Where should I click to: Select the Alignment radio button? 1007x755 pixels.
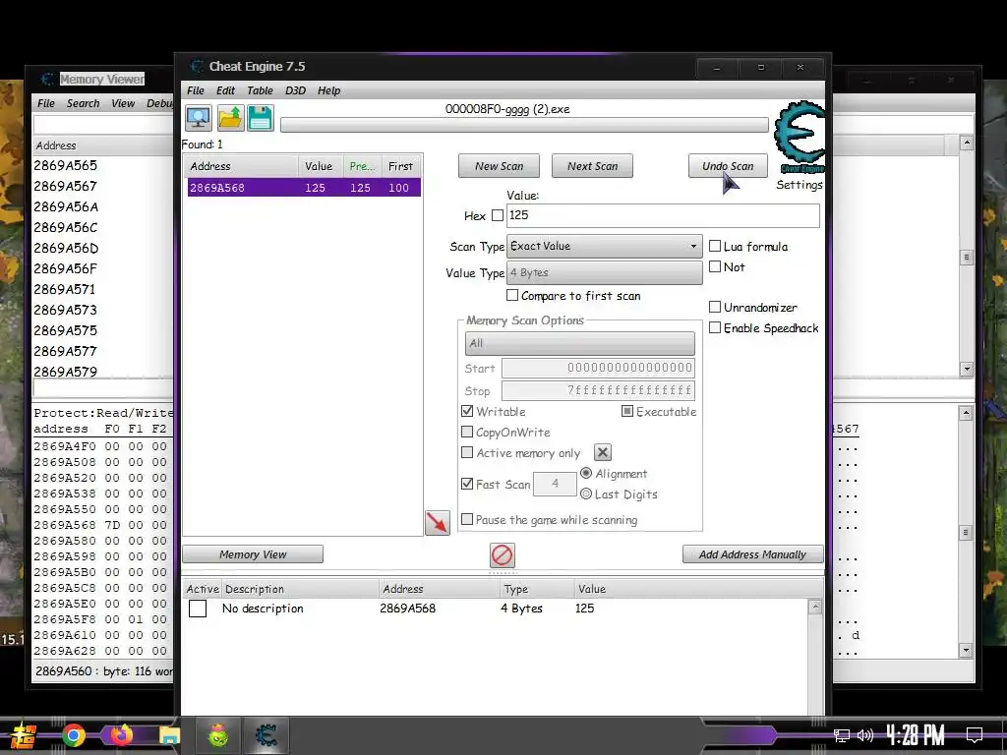586,473
